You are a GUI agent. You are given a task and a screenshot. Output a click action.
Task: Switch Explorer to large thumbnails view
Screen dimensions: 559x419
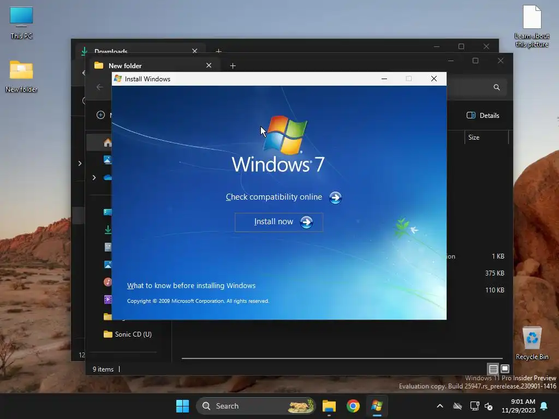tap(505, 369)
